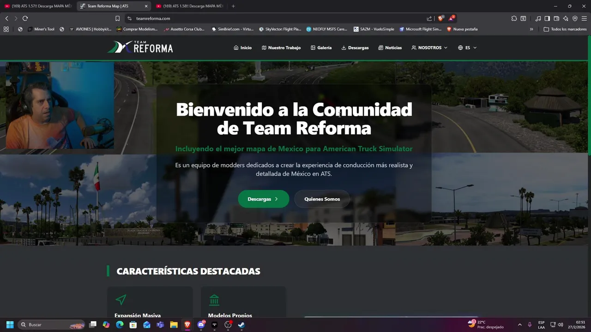Open the extensions puzzle-piece icon

point(514,18)
